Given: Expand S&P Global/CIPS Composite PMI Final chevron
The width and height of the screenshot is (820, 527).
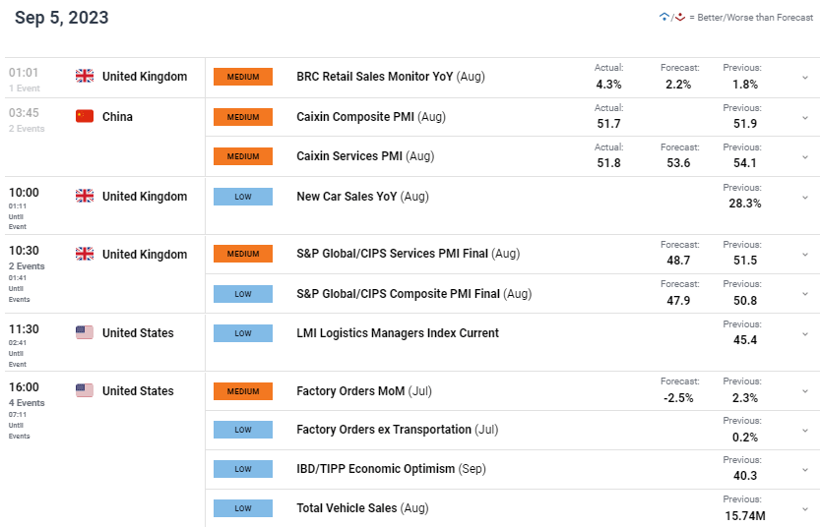Looking at the screenshot, I should [804, 295].
